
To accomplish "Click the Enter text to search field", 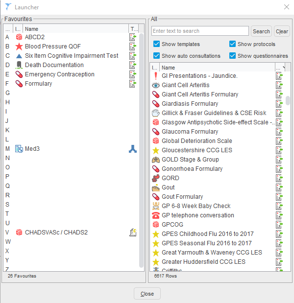I will click(x=200, y=31).
